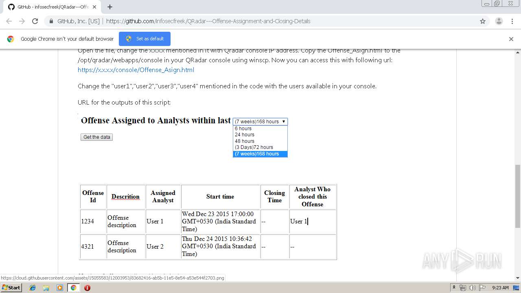The height and width of the screenshot is (293, 521).
Task: Reload the current page
Action: click(x=35, y=21)
